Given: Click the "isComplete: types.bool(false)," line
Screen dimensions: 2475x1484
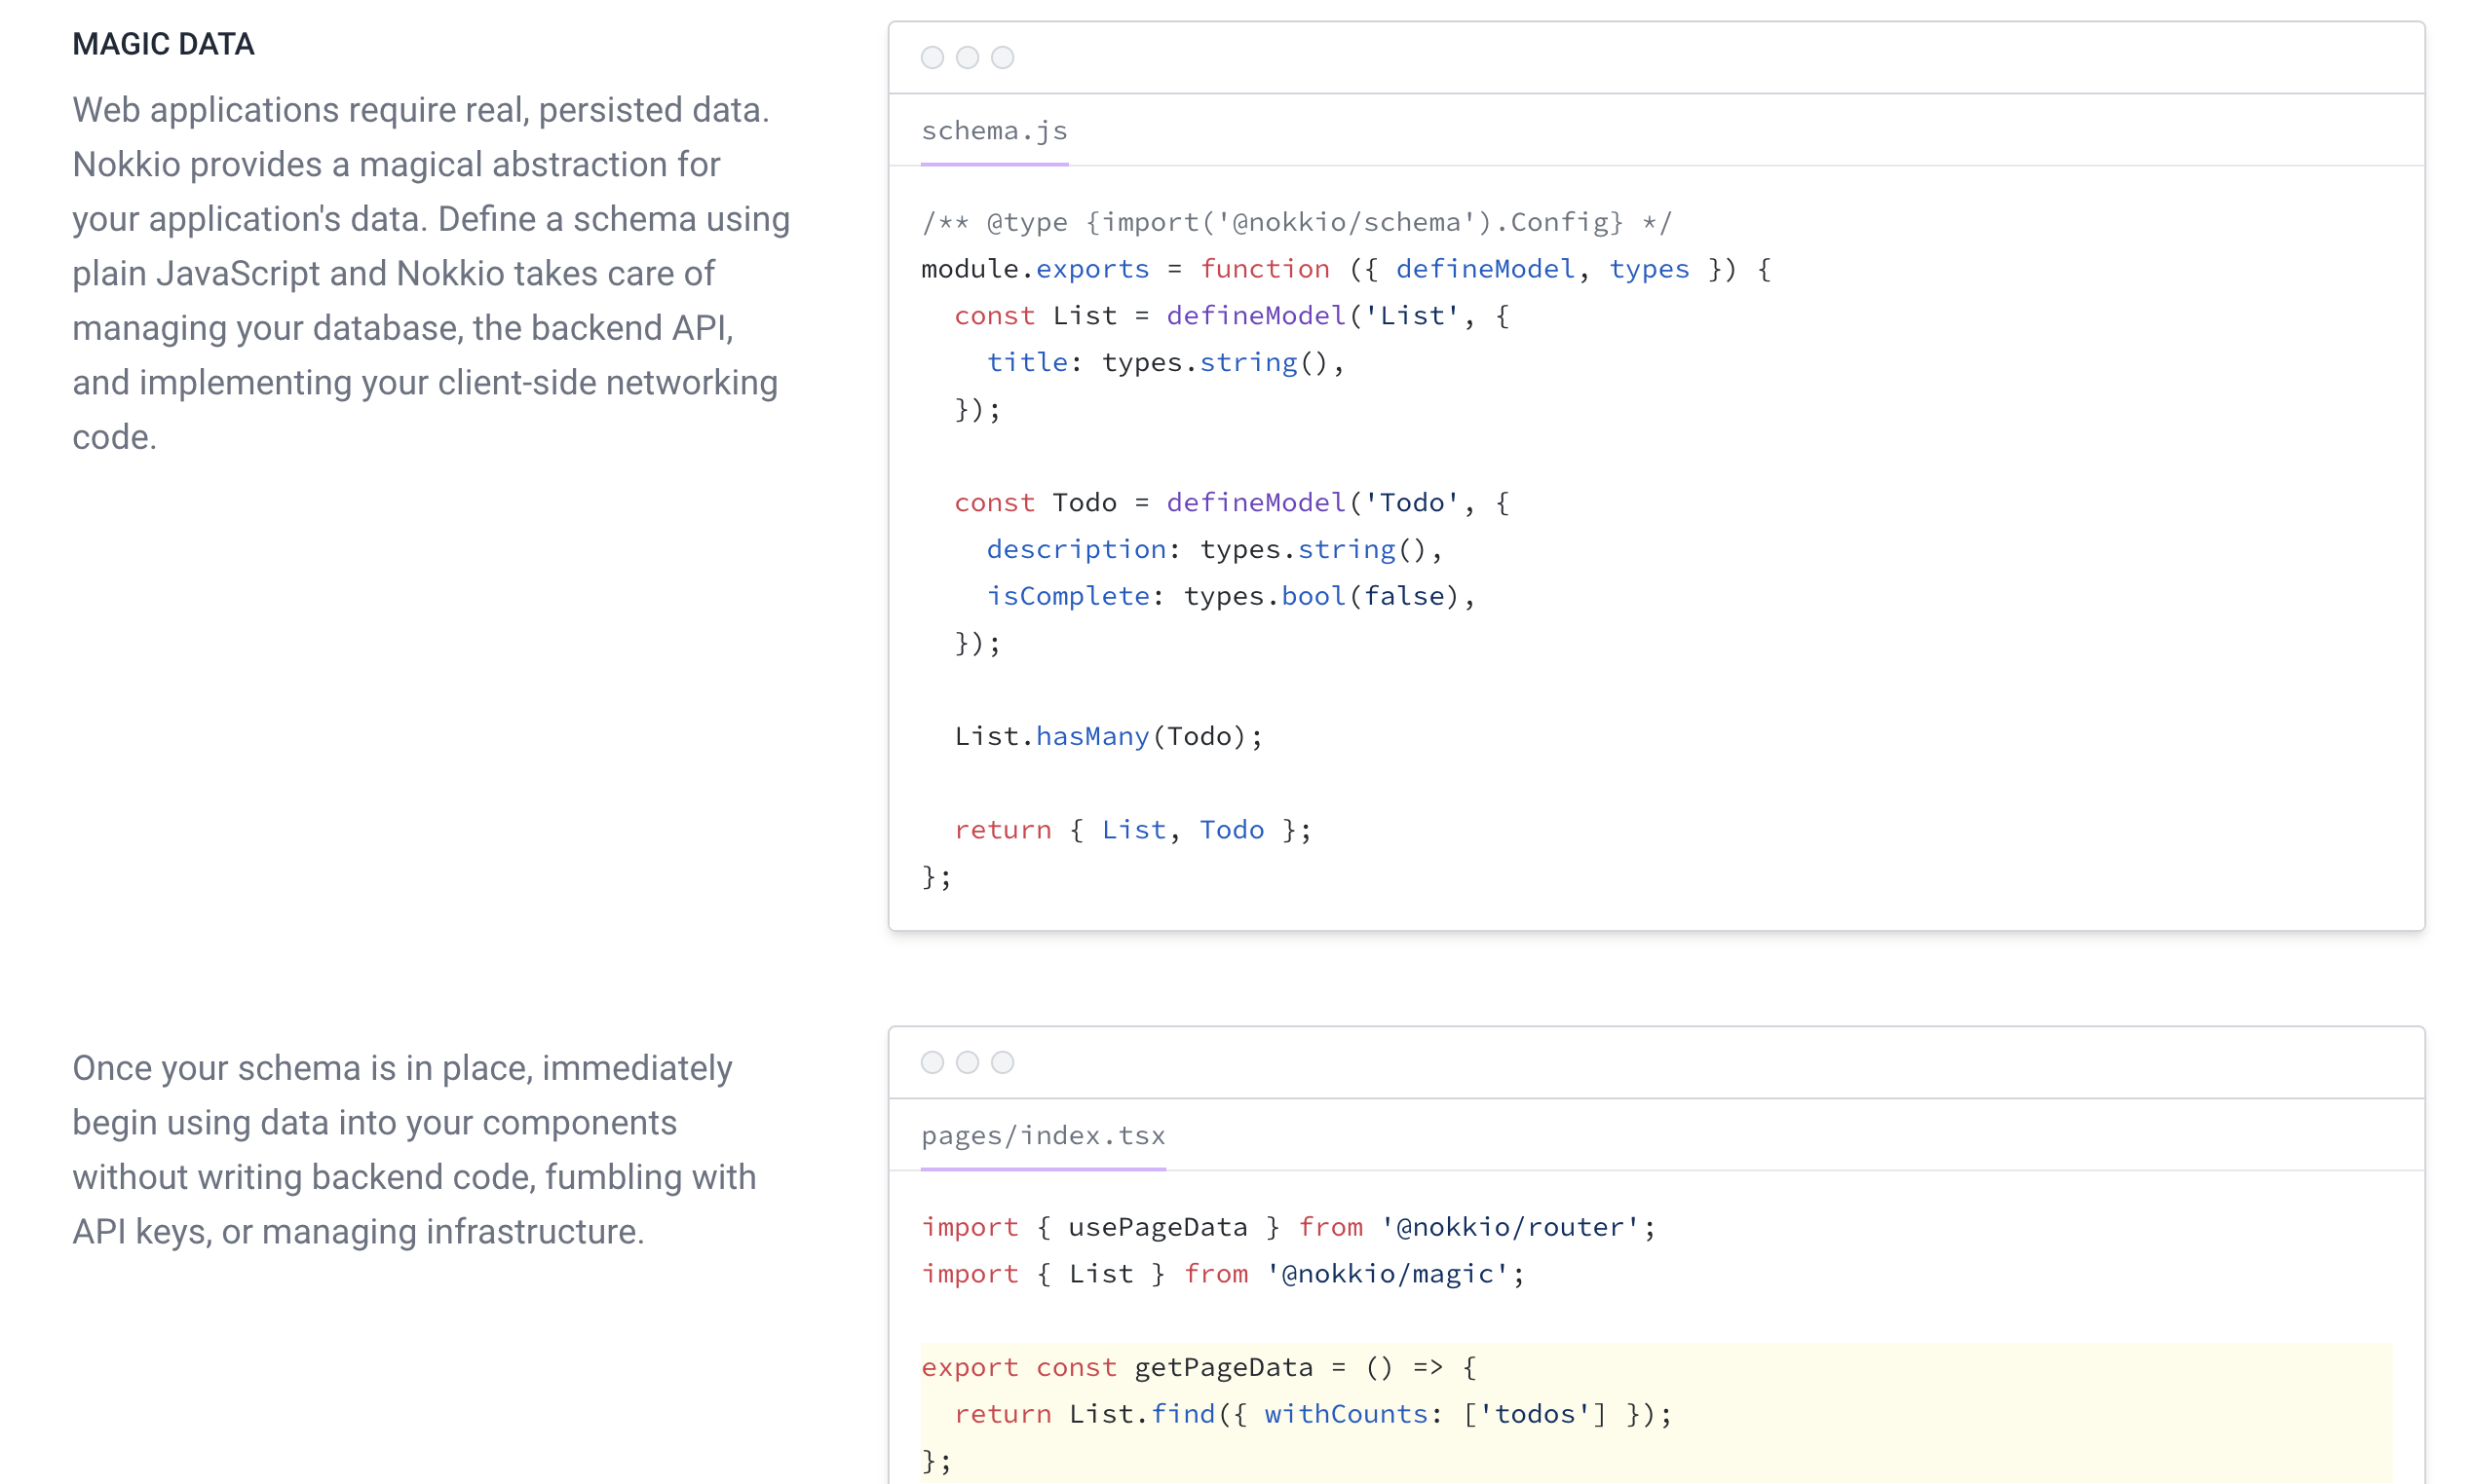Looking at the screenshot, I should 1232,596.
